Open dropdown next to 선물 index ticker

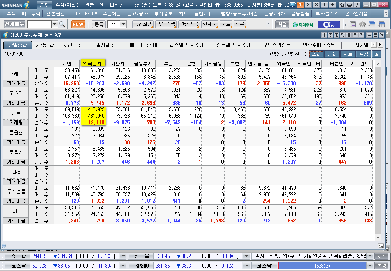click(246, 256)
